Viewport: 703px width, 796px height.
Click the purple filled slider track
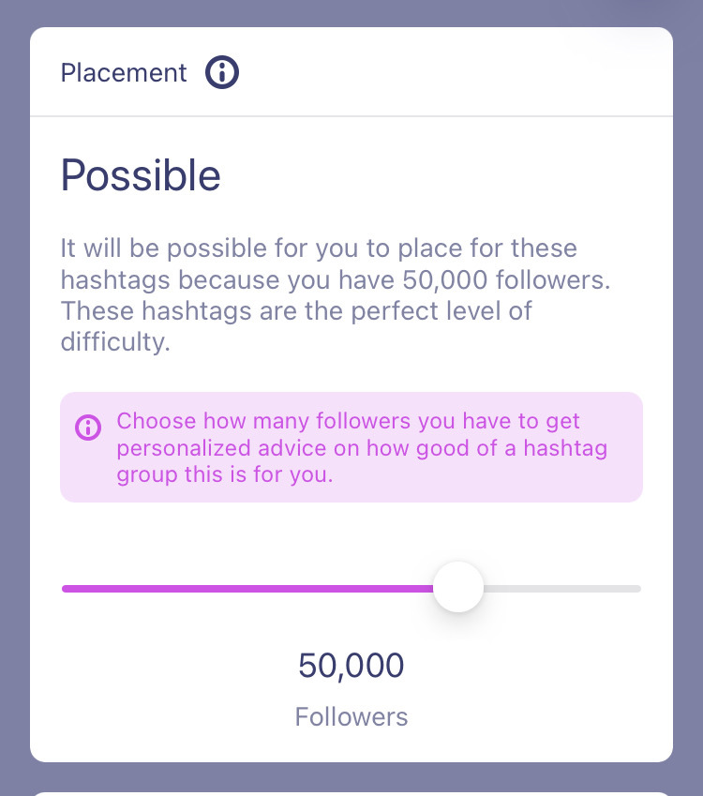pos(247,589)
